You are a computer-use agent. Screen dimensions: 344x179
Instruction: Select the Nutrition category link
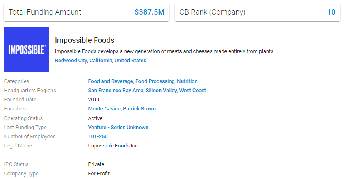[187, 81]
